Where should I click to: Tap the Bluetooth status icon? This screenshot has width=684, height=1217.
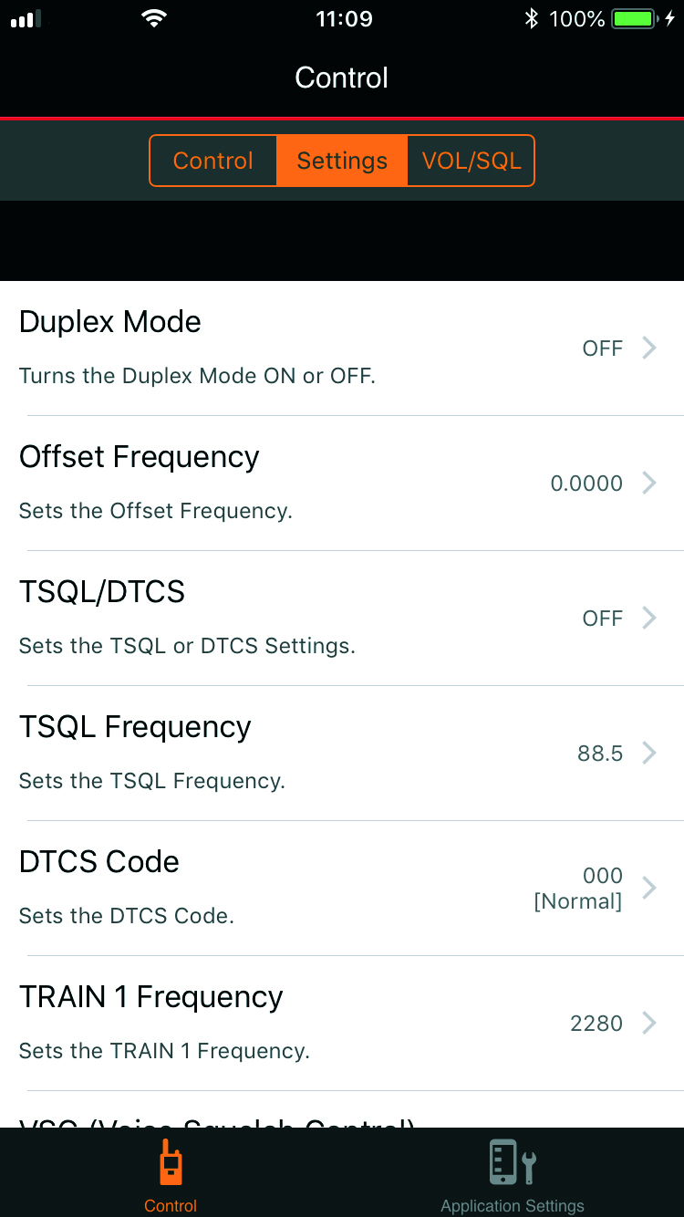click(x=532, y=19)
